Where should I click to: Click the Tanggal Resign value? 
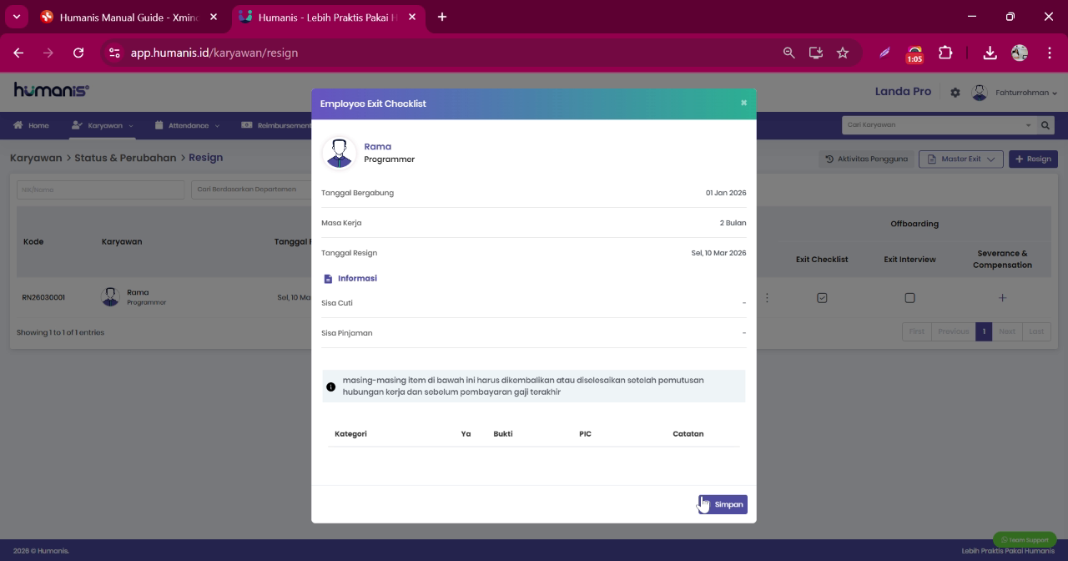(x=718, y=253)
